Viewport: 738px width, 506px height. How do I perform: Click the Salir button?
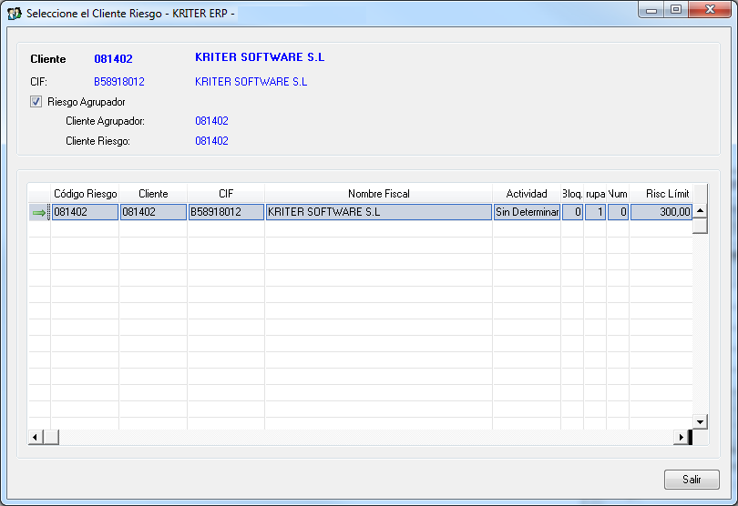pyautogui.click(x=692, y=480)
